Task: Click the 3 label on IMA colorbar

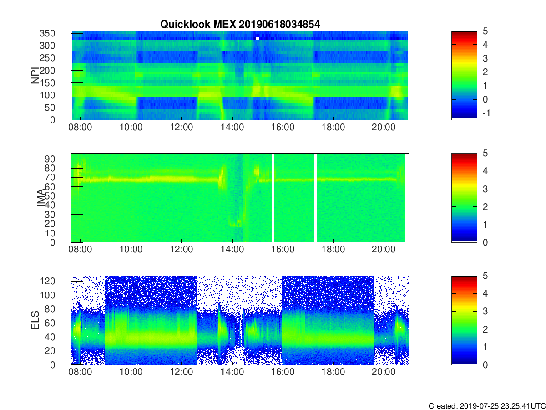Action: tap(485, 189)
